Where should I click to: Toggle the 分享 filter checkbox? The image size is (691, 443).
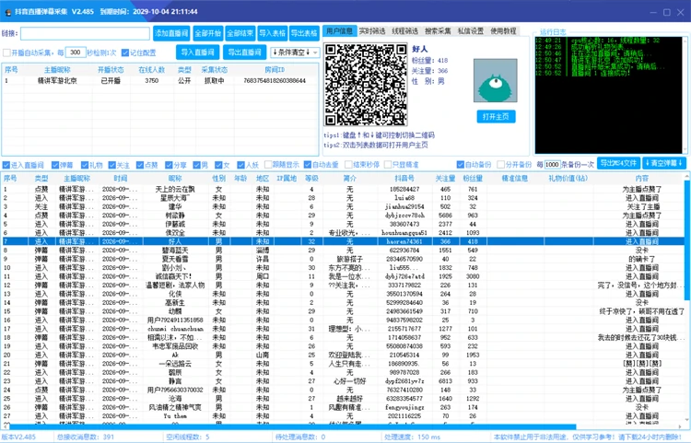tap(169, 165)
